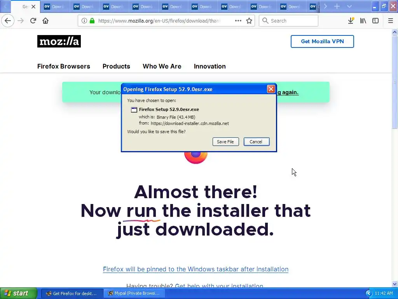This screenshot has height=299, width=398.
Task: Click the Firefox Setup file icon
Action: click(x=134, y=109)
